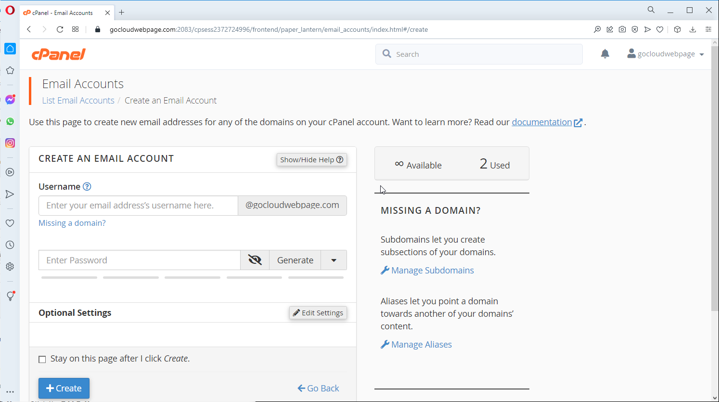
Task: Open Opera sidebar settings gear
Action: [x=10, y=266]
